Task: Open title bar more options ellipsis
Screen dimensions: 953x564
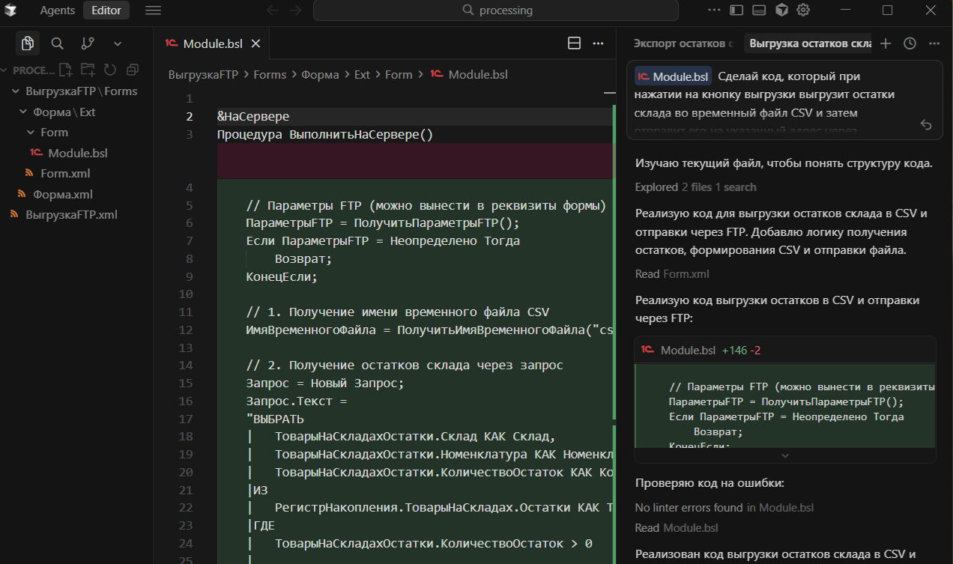Action: 714,10
